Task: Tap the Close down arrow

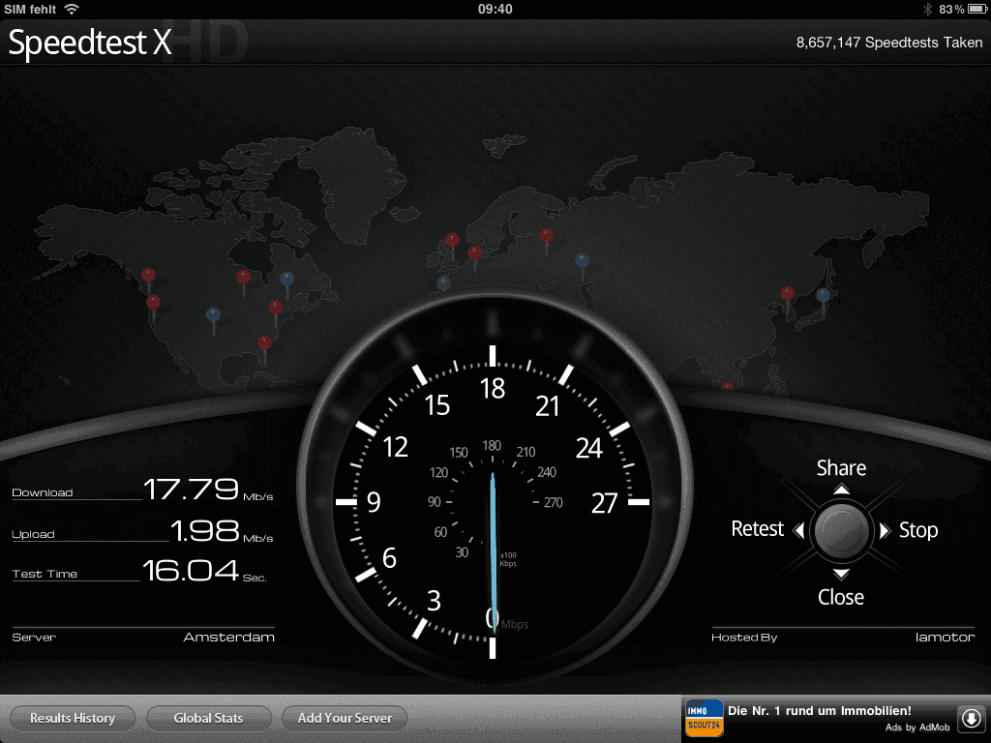Action: (x=841, y=573)
